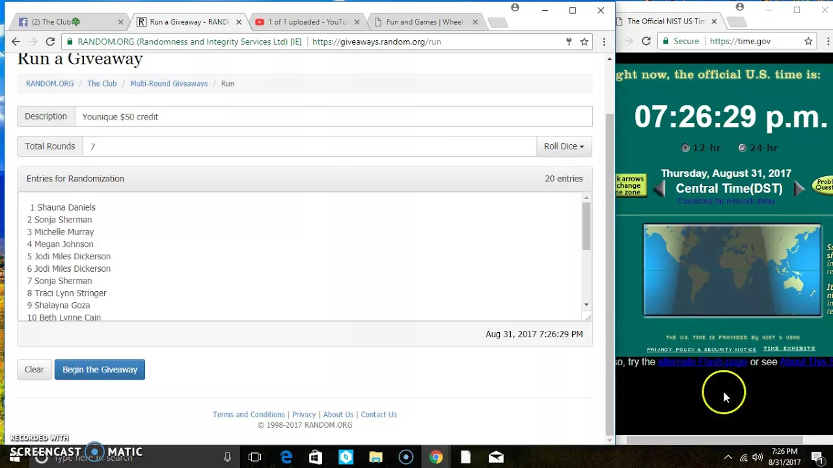This screenshot has height=468, width=833.
Task: Close the Facebook 'The Club' tab
Action: click(x=120, y=22)
